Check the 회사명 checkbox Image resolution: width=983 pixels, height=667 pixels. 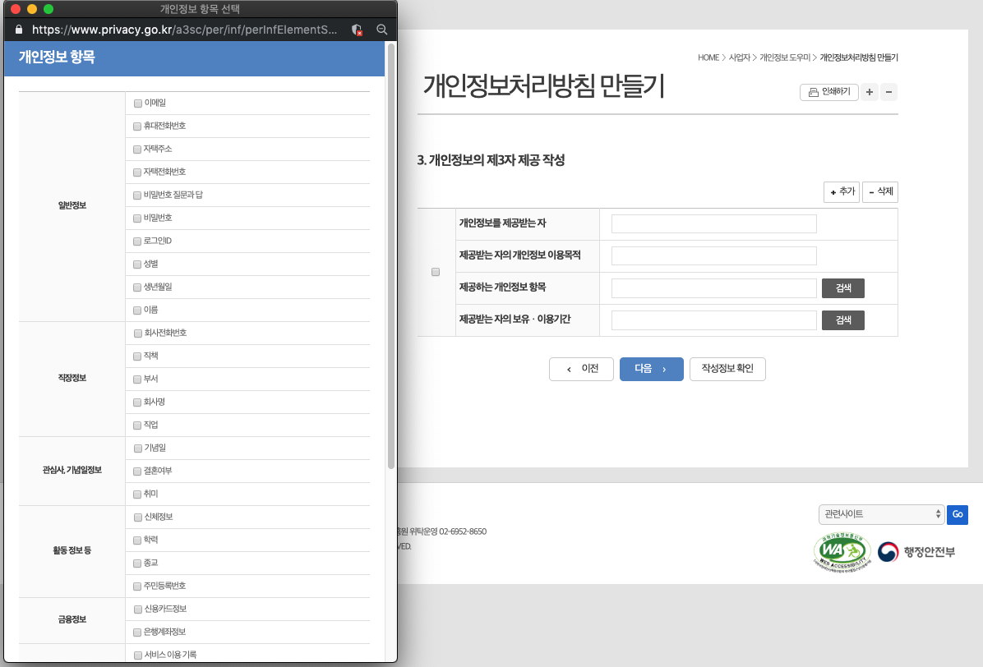pyautogui.click(x=137, y=402)
